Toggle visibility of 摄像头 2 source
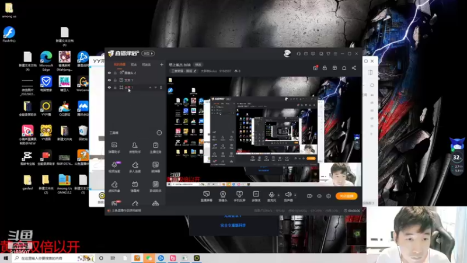Viewport: 467px width, 263px height. click(x=109, y=72)
